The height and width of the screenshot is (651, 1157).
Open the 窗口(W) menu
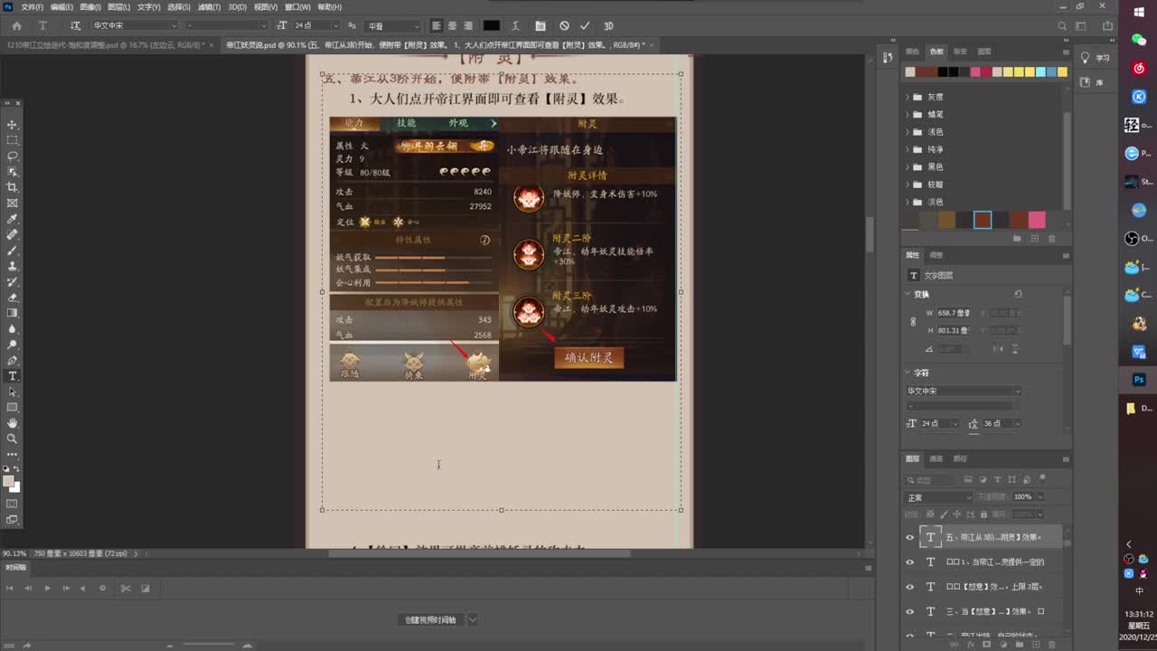coord(297,7)
